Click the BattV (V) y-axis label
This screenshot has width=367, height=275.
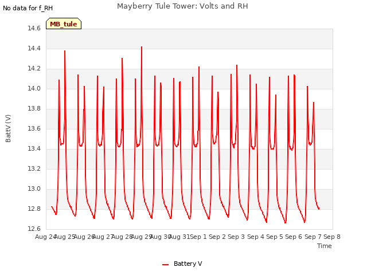pyautogui.click(x=8, y=128)
